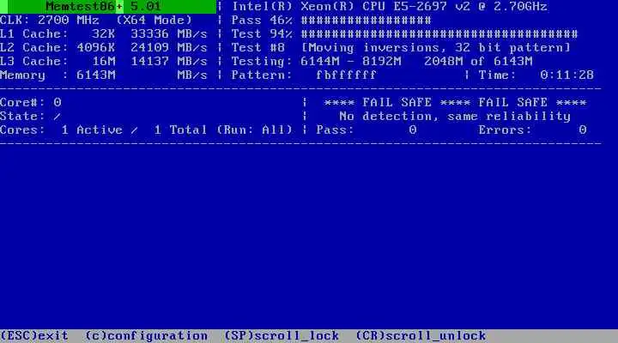Click the L1 Cache speed 33336 MB/s
The image size is (618, 343).
click(169, 33)
